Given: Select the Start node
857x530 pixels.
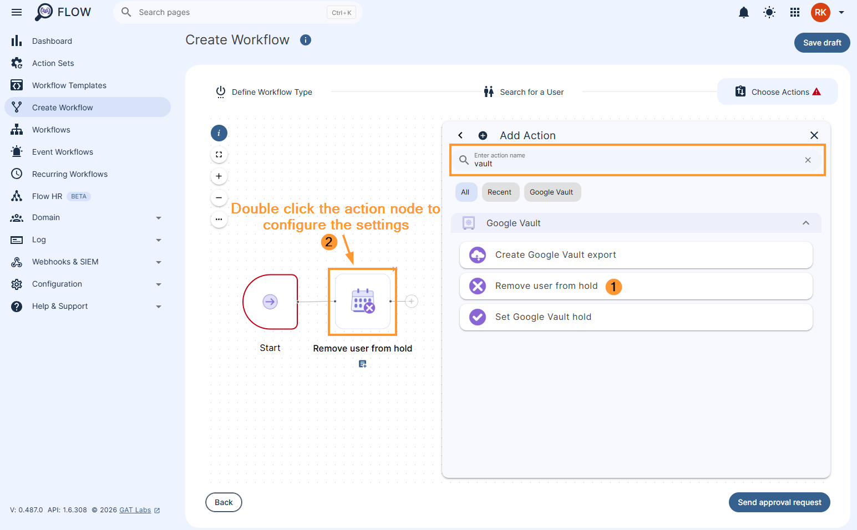Looking at the screenshot, I should click(x=270, y=302).
